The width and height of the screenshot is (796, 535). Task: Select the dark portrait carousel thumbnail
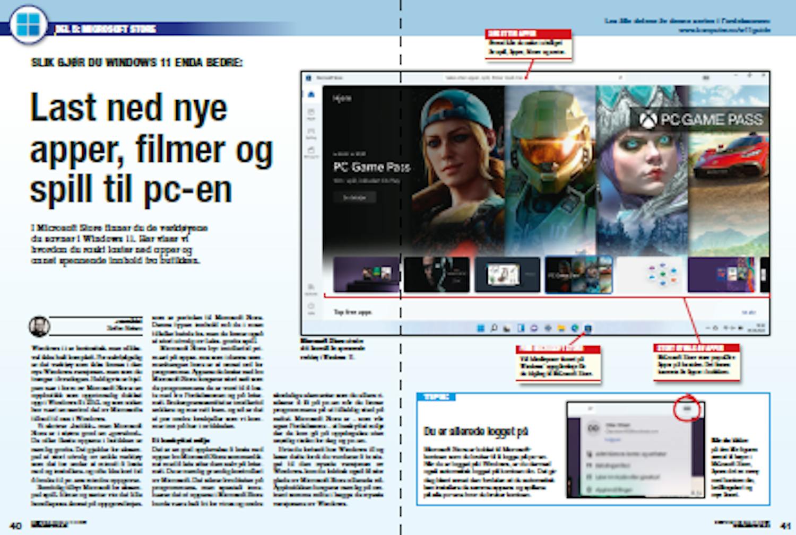[437, 275]
